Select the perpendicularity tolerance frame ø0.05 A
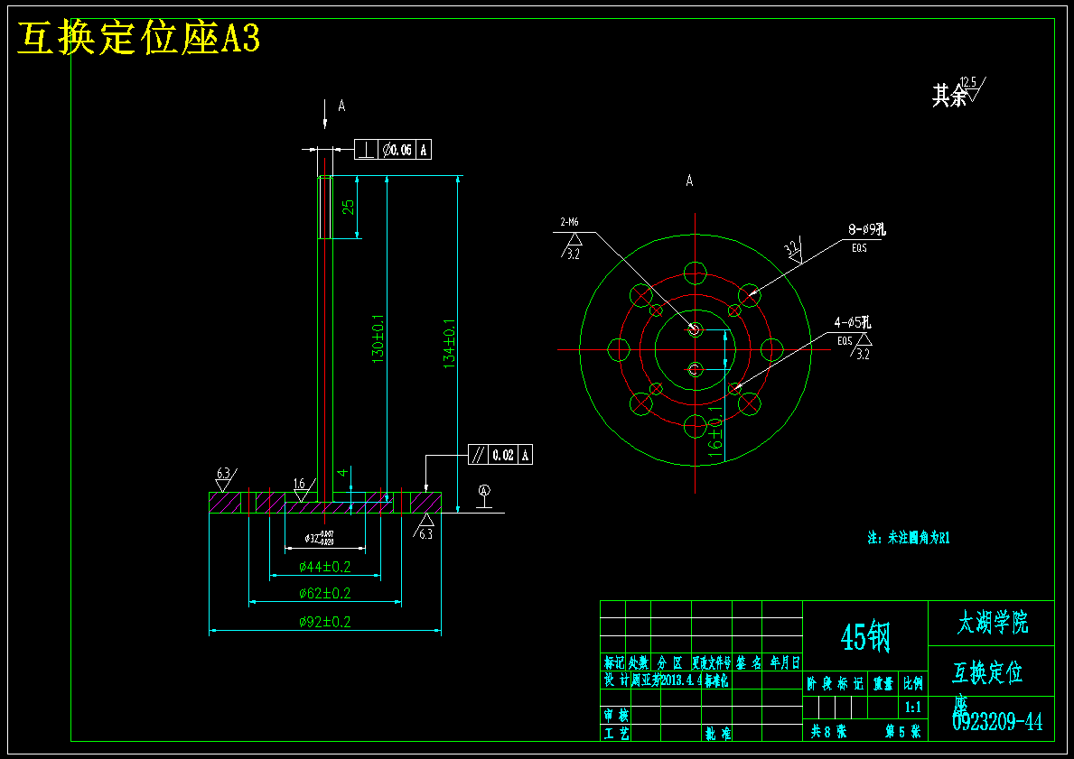Image resolution: width=1074 pixels, height=759 pixels. (393, 149)
